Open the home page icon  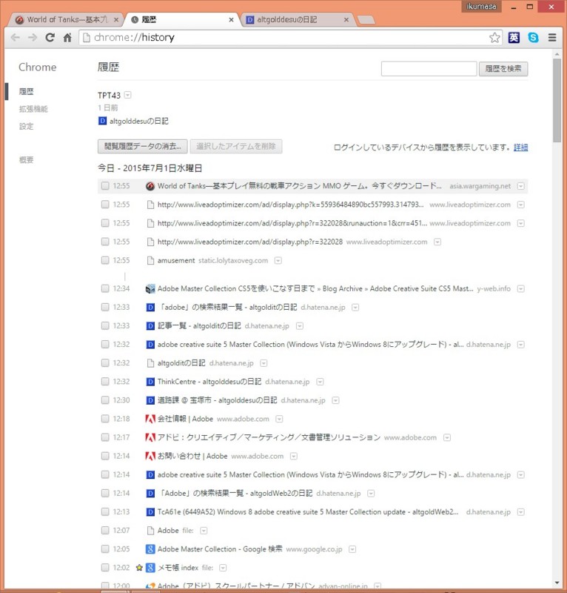(67, 38)
